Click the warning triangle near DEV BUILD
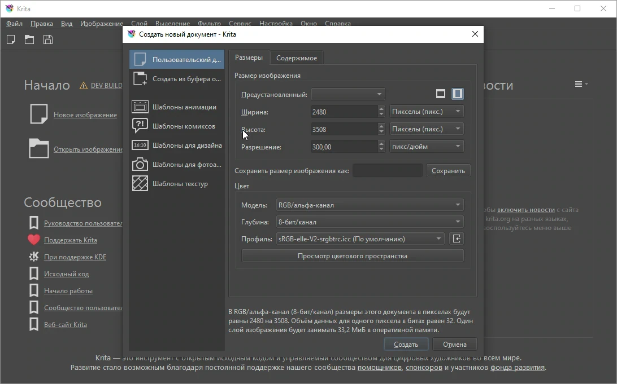Screen dimensions: 617x384 (84, 86)
